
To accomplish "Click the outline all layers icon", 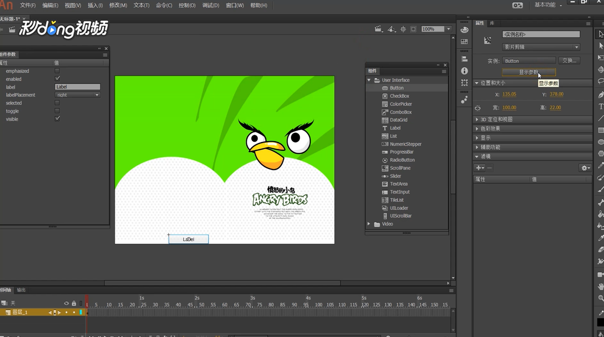I will [x=81, y=303].
